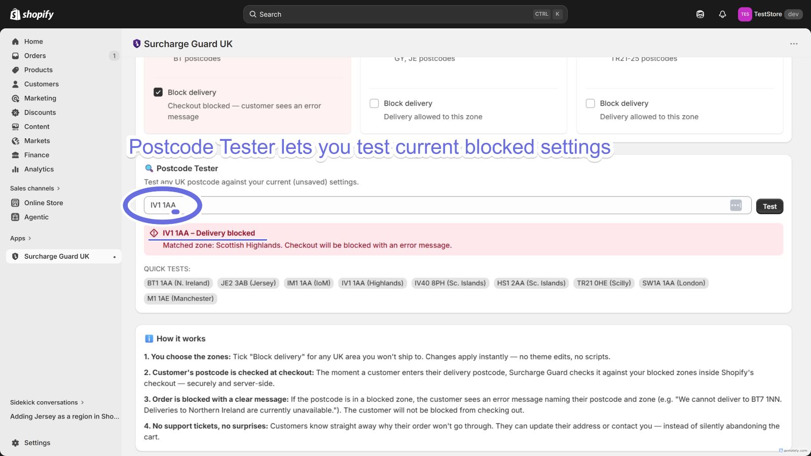Click the Shopify logo

[x=32, y=14]
